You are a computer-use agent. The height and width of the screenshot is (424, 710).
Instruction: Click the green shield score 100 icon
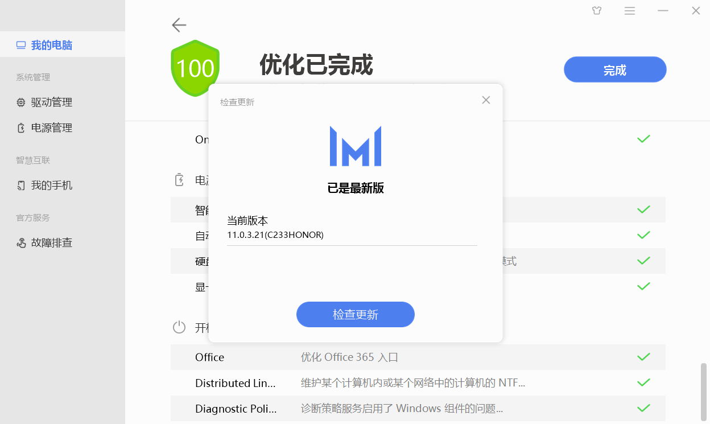(x=195, y=68)
